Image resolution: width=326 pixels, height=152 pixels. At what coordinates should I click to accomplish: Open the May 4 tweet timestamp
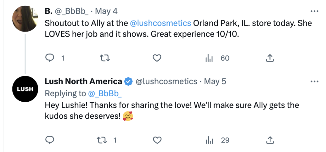point(106,11)
